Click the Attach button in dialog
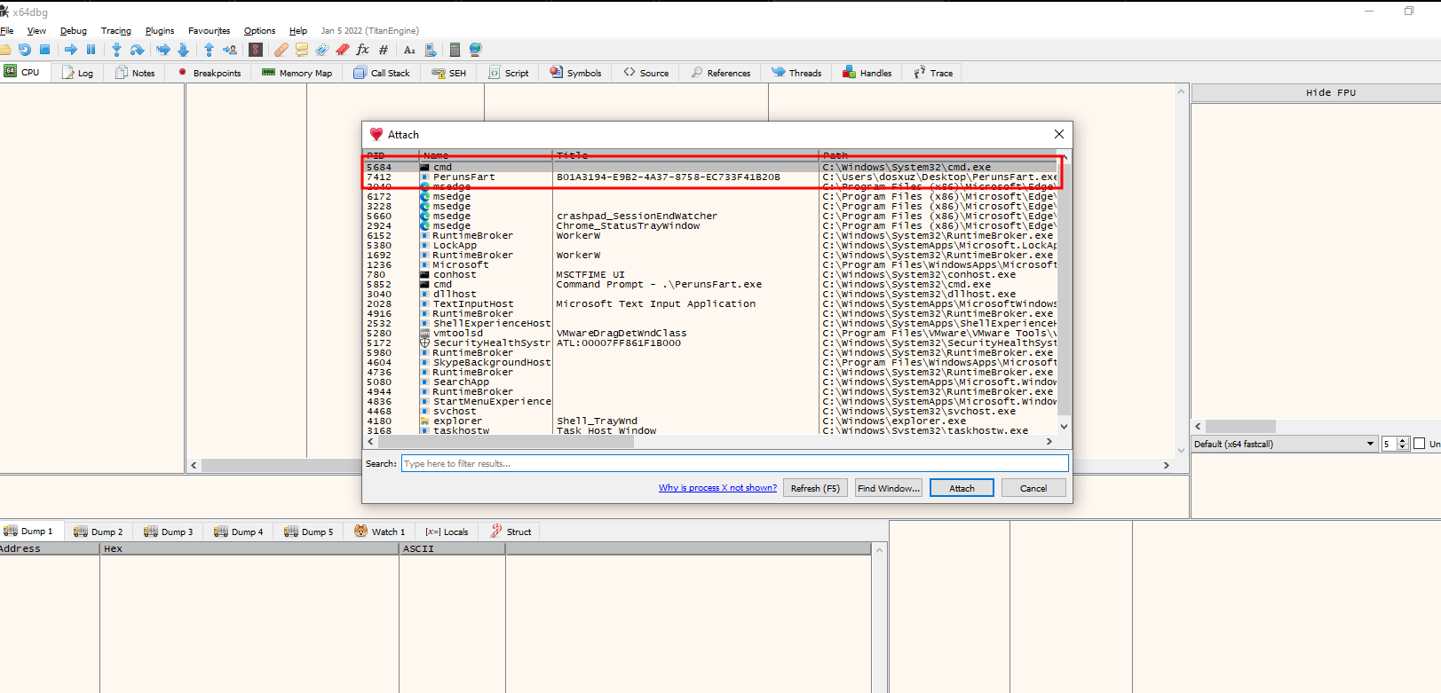This screenshot has width=1441, height=693. click(961, 488)
